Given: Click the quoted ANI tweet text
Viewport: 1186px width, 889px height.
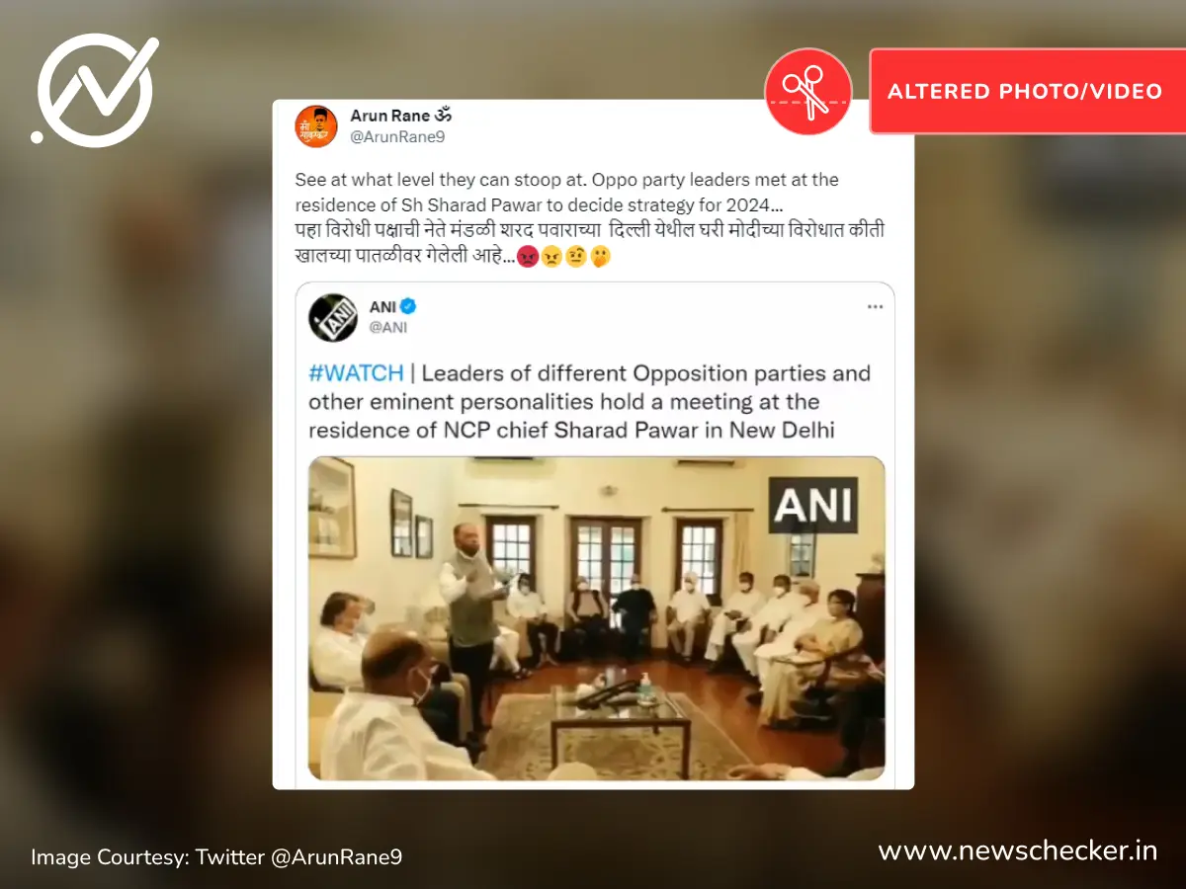Looking at the screenshot, I should [x=590, y=402].
